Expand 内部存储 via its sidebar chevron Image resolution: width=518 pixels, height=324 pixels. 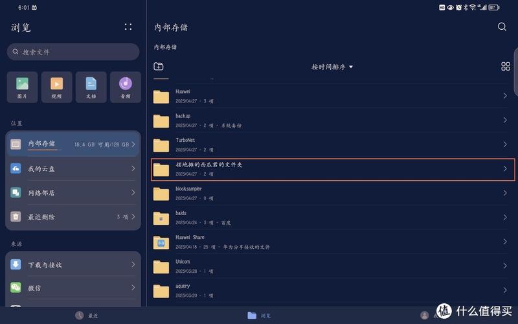coord(133,144)
